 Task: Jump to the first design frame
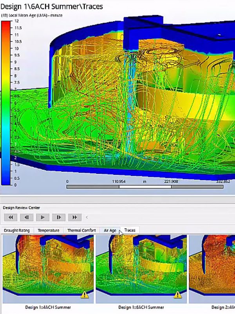tap(11, 217)
